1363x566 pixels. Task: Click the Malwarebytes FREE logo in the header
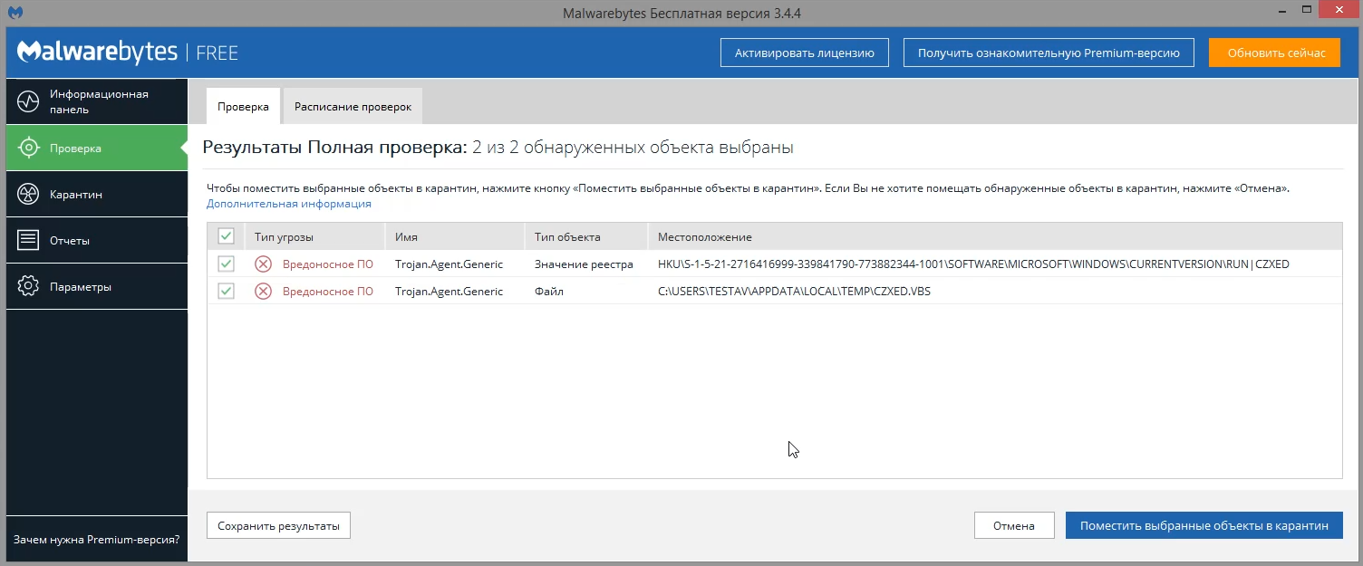pos(128,53)
